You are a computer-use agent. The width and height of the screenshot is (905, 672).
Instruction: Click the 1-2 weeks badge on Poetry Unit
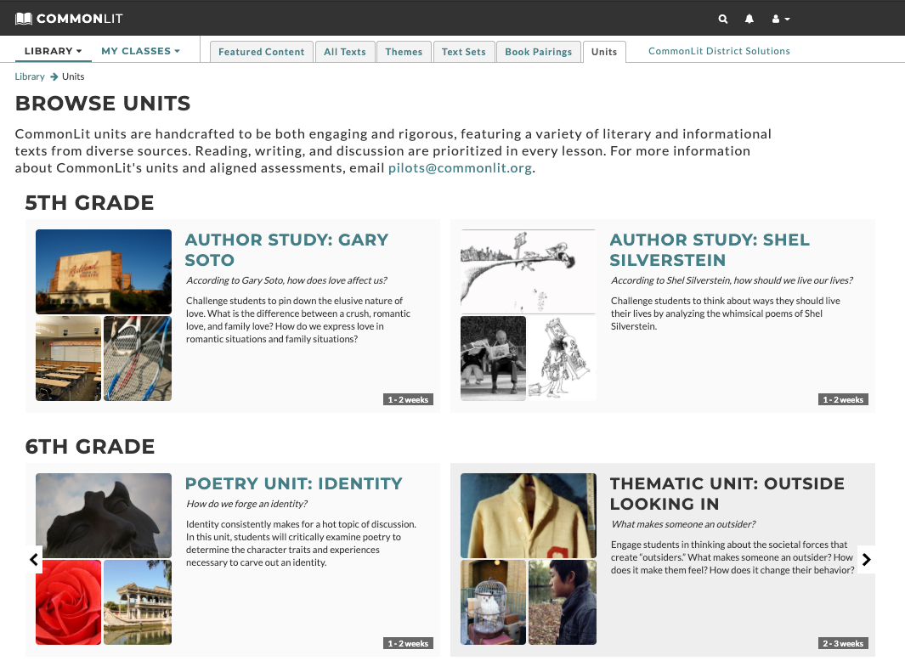[x=408, y=644]
